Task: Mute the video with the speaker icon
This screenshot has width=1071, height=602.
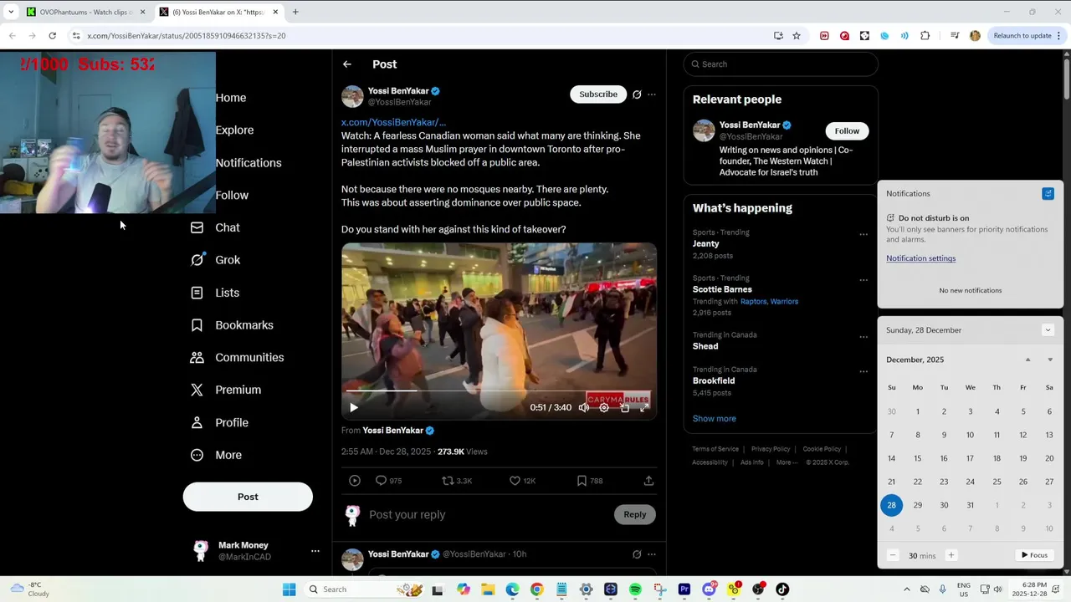Action: pyautogui.click(x=584, y=408)
